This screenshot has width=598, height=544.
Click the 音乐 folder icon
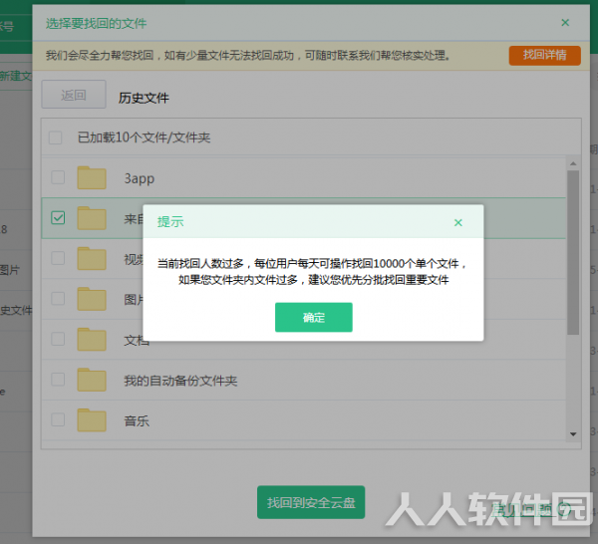(x=92, y=420)
